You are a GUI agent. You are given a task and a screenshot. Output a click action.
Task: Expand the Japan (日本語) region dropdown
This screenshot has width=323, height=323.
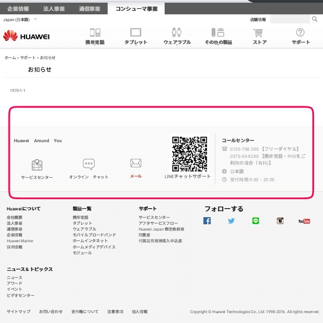click(x=20, y=20)
